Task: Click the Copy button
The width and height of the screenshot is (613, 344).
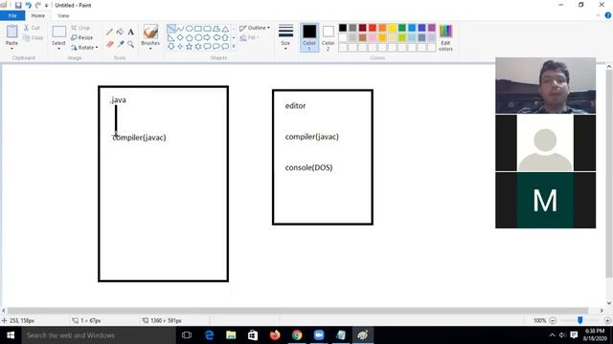Action: click(x=33, y=38)
